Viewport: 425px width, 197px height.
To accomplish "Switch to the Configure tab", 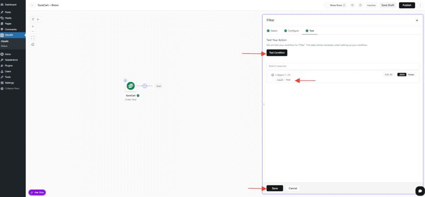I will coord(291,31).
